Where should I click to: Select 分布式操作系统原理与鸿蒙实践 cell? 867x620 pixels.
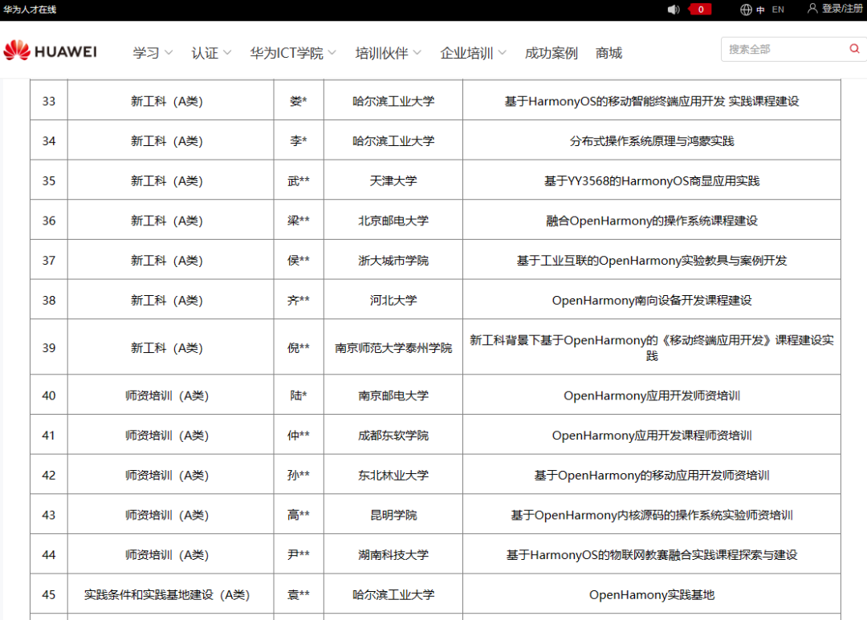[x=652, y=140]
